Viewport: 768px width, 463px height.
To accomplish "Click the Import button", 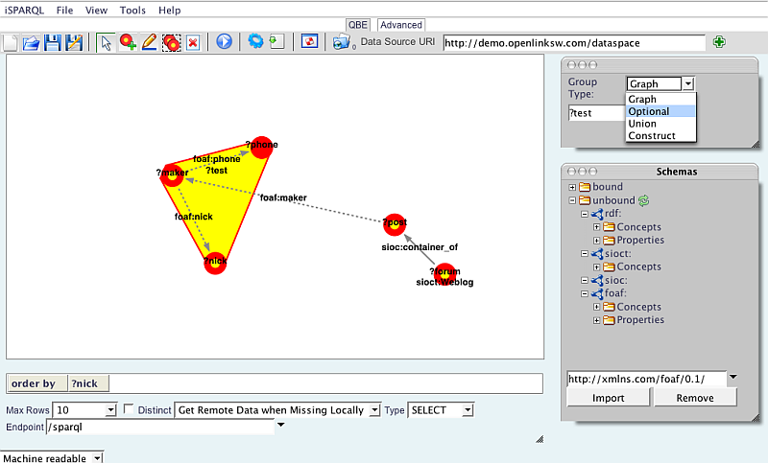I will tap(609, 398).
